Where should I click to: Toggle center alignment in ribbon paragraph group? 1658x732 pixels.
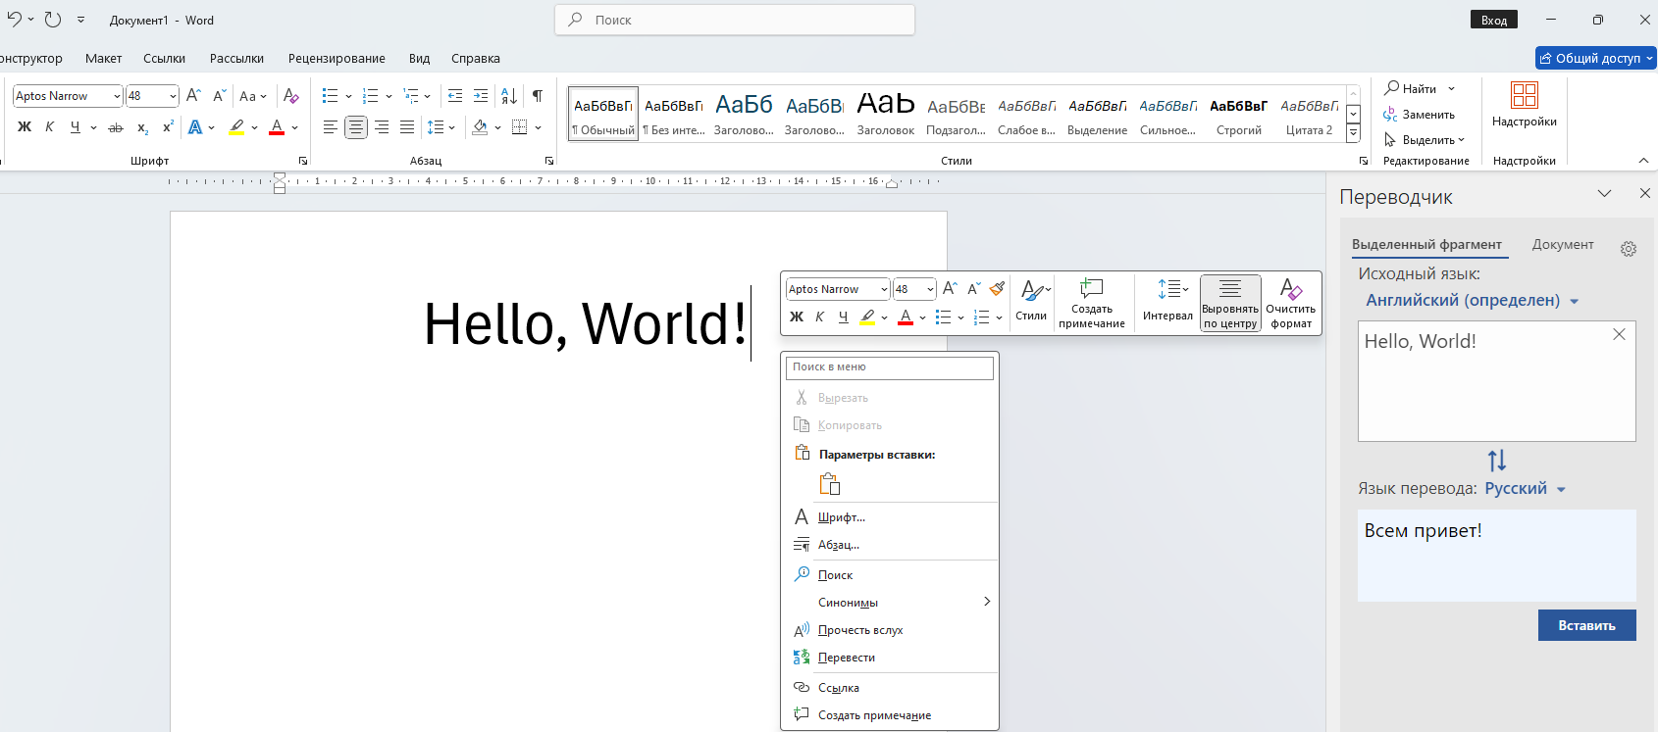[356, 127]
